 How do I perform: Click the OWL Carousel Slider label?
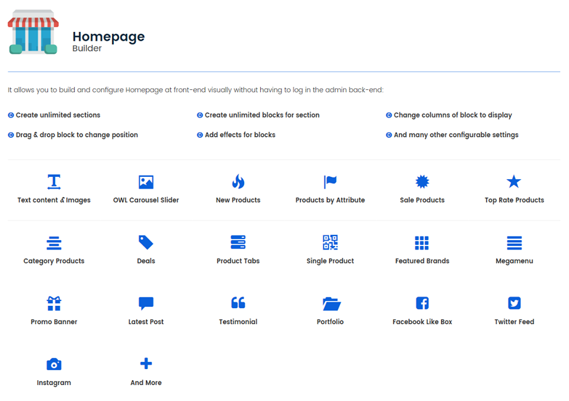point(146,200)
